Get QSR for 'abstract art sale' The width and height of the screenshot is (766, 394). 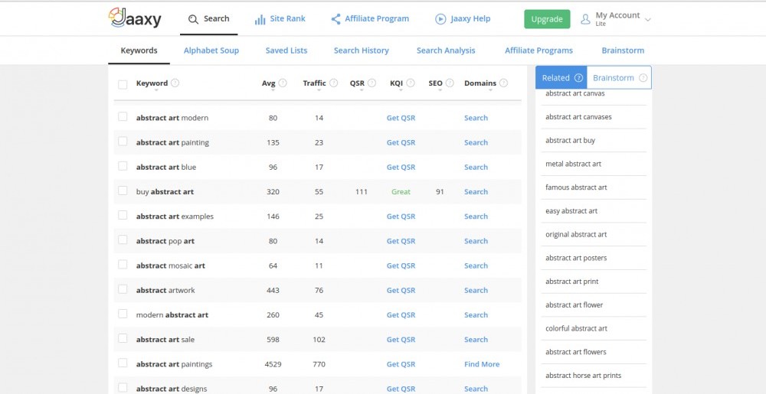(x=401, y=340)
